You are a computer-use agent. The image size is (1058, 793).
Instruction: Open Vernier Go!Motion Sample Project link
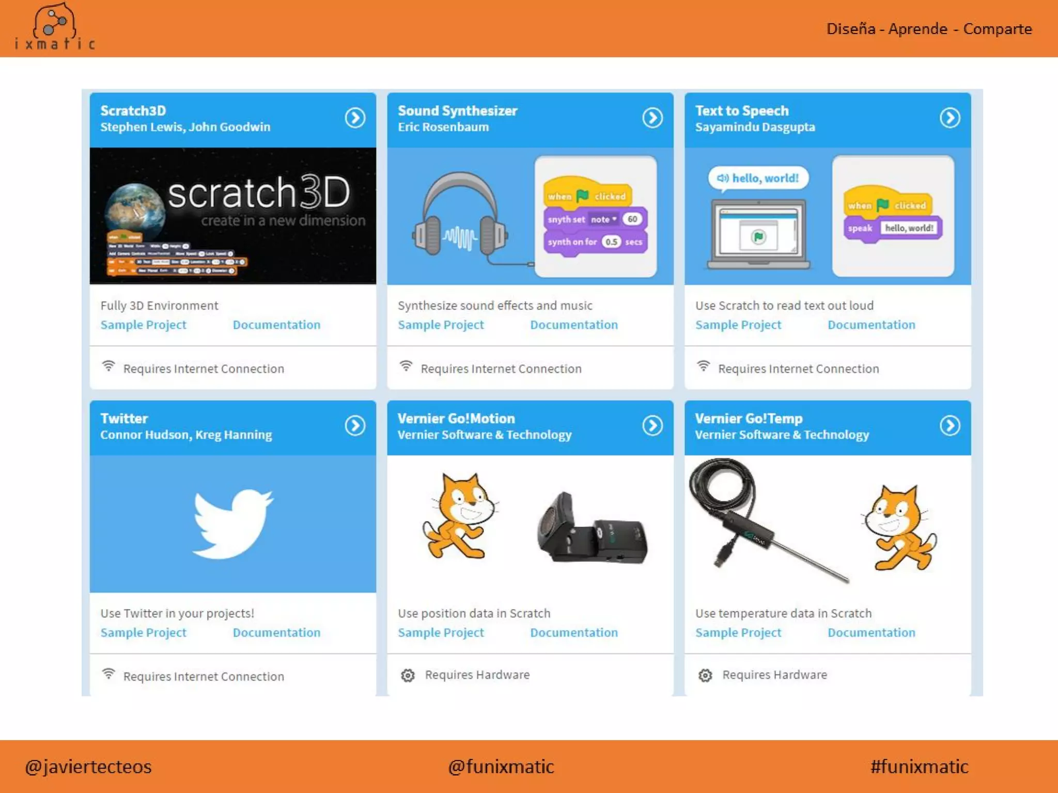click(441, 632)
